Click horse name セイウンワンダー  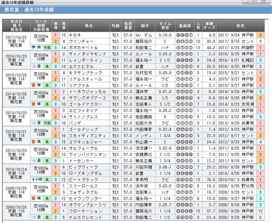[x=86, y=199]
